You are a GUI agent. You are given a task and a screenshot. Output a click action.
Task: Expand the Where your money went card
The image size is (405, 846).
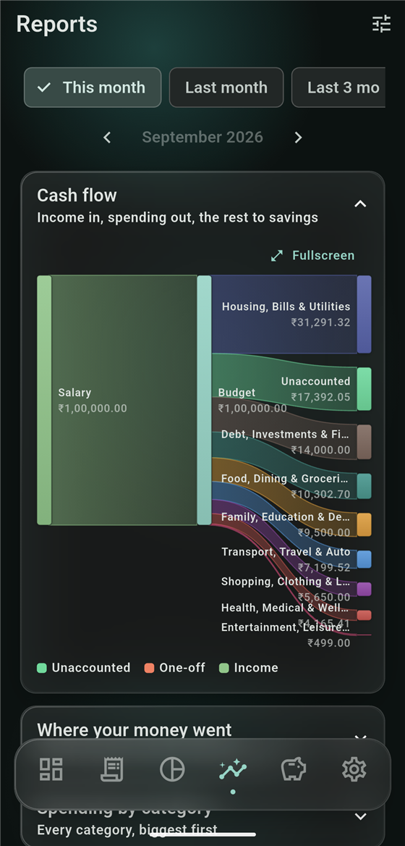[x=360, y=737]
